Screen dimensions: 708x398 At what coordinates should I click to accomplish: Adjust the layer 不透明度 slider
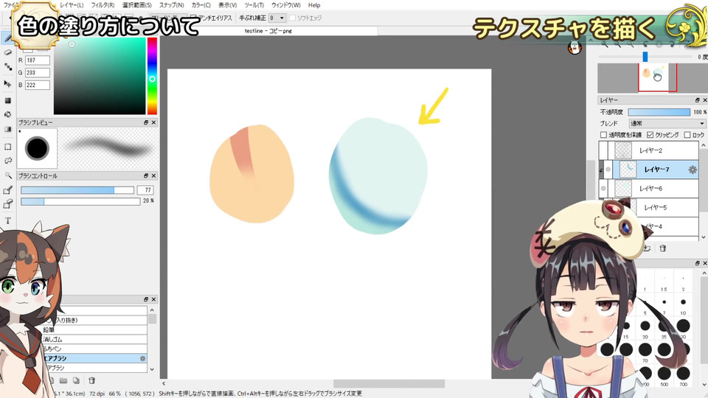pos(659,112)
